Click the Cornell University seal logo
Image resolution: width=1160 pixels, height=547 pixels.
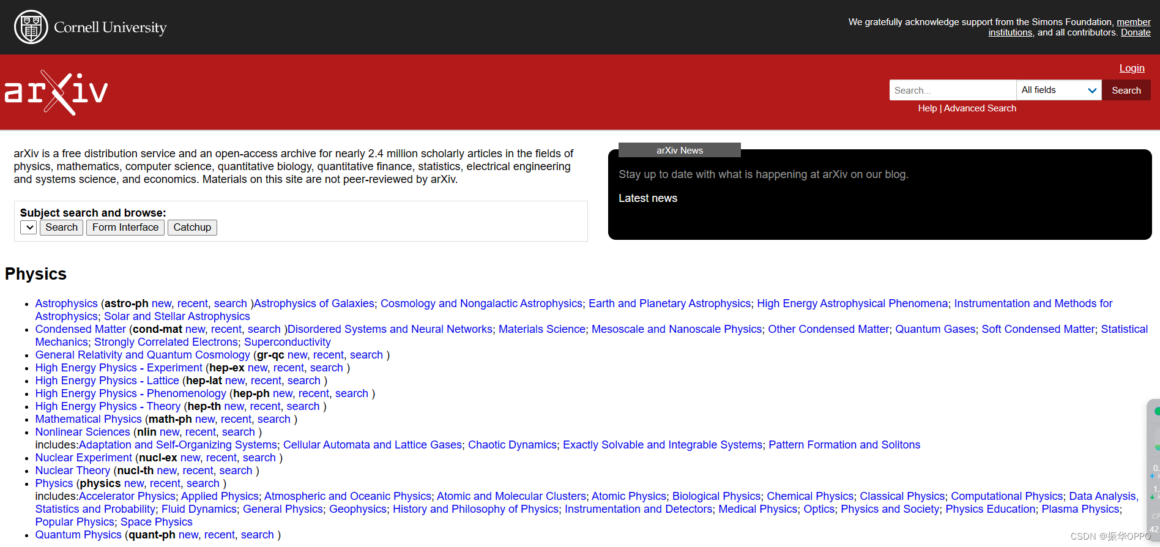(x=31, y=27)
